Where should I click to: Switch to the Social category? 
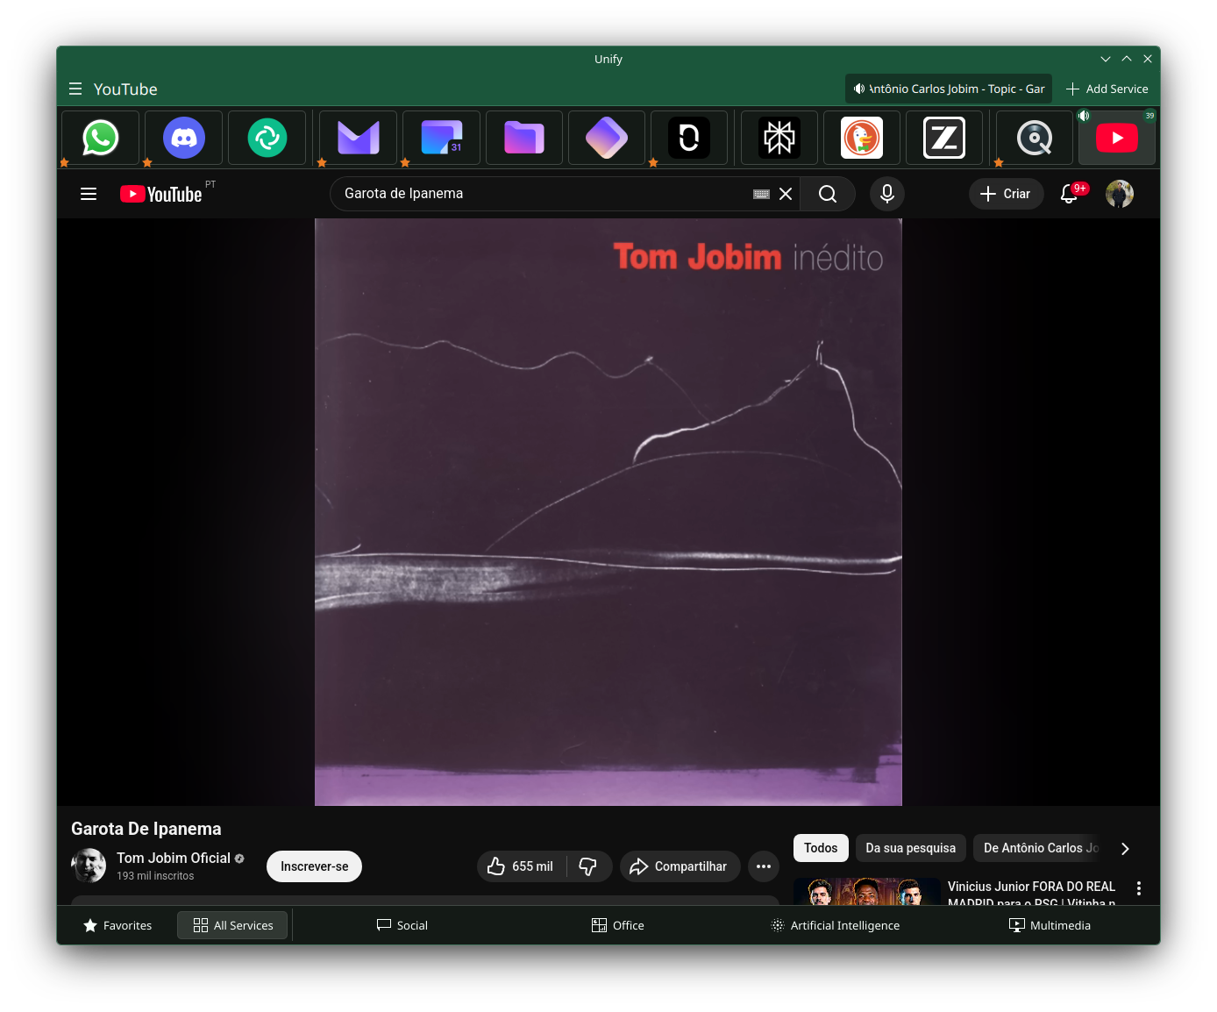tap(402, 925)
